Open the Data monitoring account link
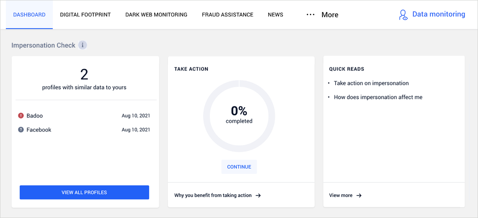This screenshot has width=478, height=218. point(432,15)
